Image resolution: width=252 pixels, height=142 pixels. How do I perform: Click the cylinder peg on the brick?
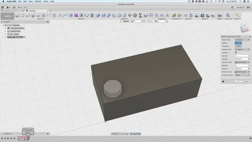[x=113, y=88]
